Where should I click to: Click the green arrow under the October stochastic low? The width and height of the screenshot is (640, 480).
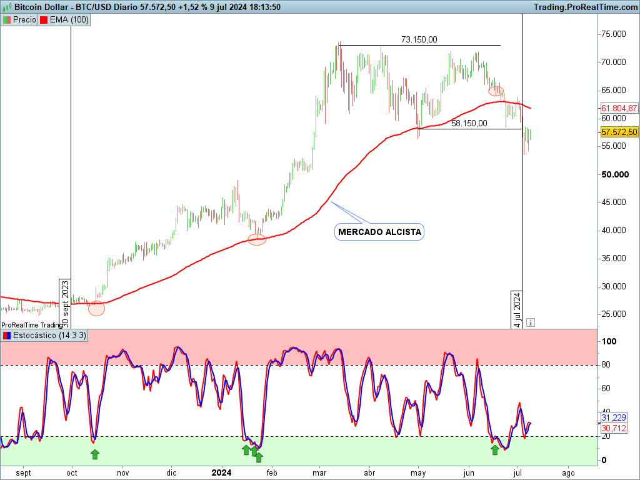pyautogui.click(x=95, y=454)
